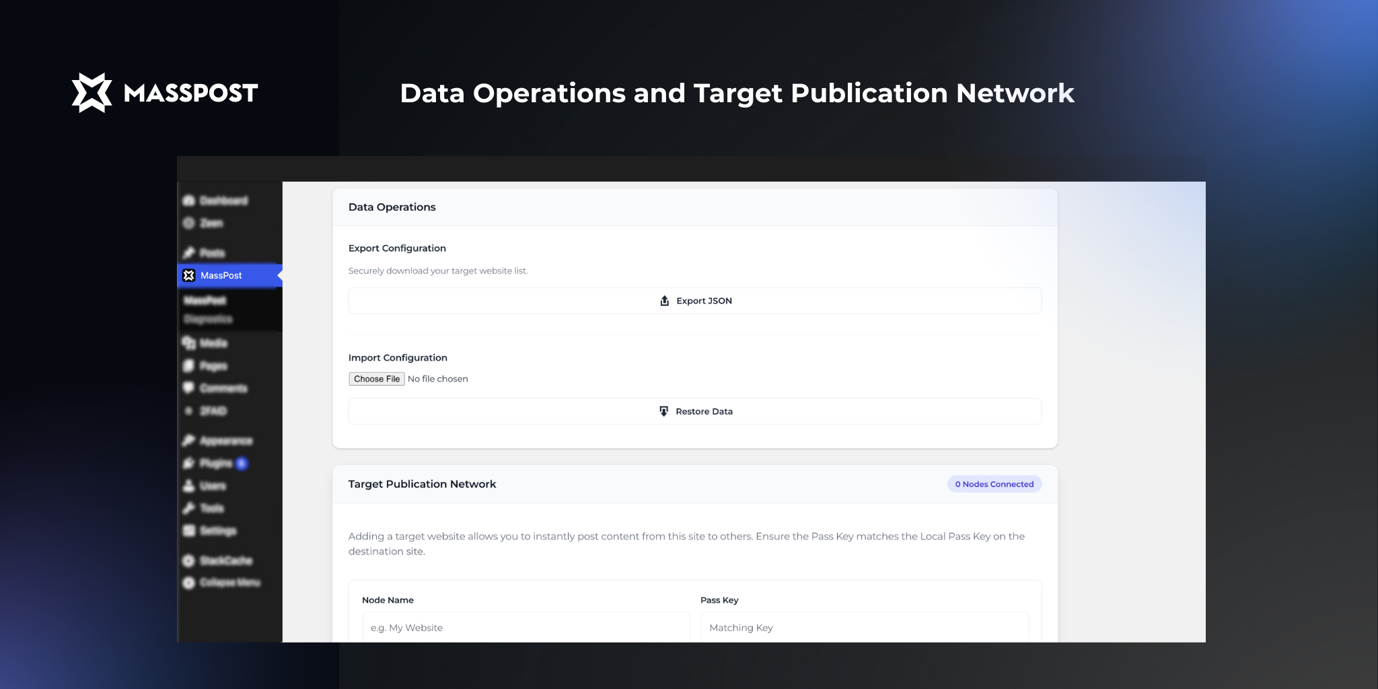Open the Diagnostics submenu item
The height and width of the screenshot is (689, 1378).
coord(208,319)
